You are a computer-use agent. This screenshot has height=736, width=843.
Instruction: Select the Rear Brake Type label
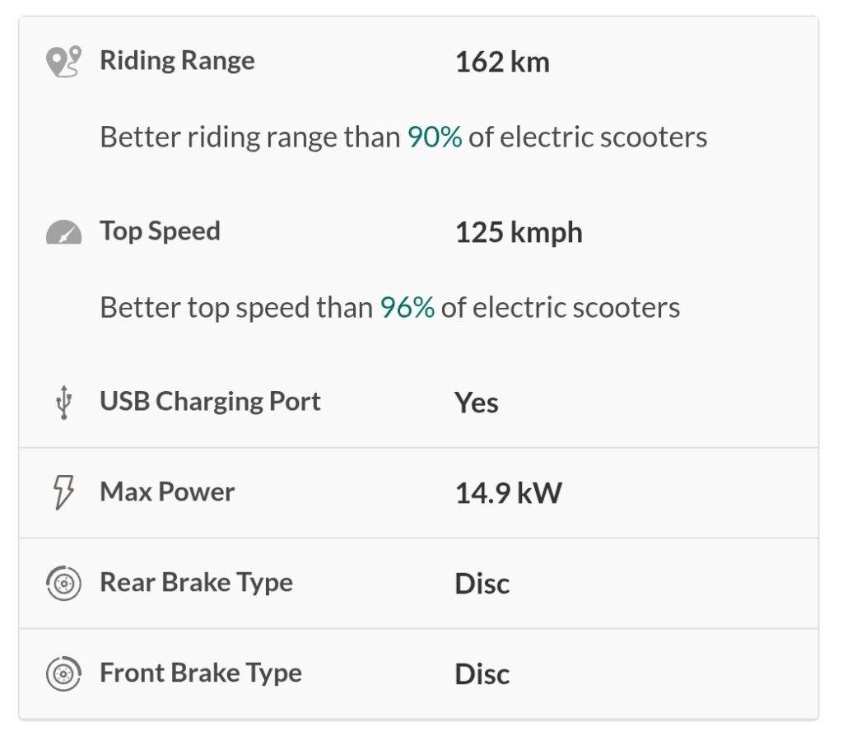pos(196,583)
